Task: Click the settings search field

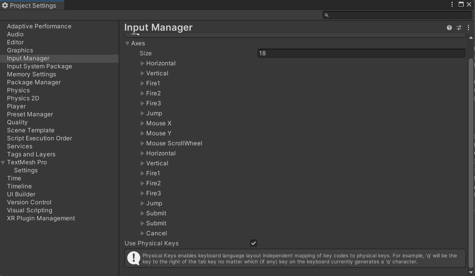Action: (x=397, y=15)
